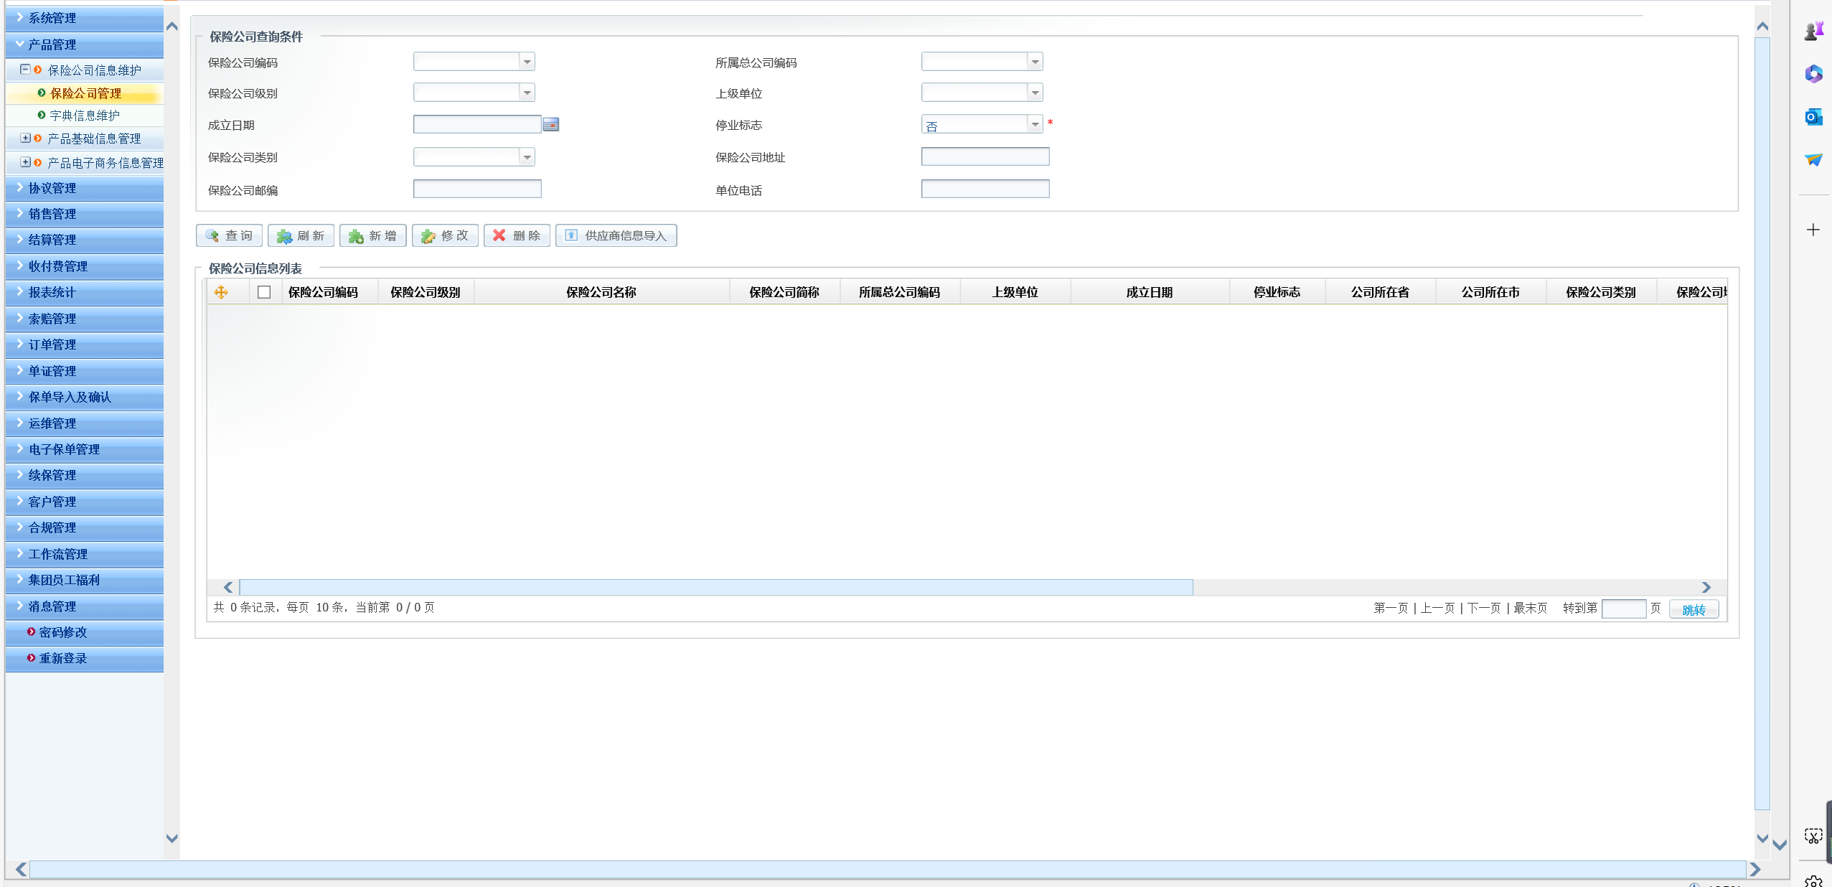The width and height of the screenshot is (1832, 887).
Task: Click the 重新登录 red bullet icon
Action: [31, 657]
